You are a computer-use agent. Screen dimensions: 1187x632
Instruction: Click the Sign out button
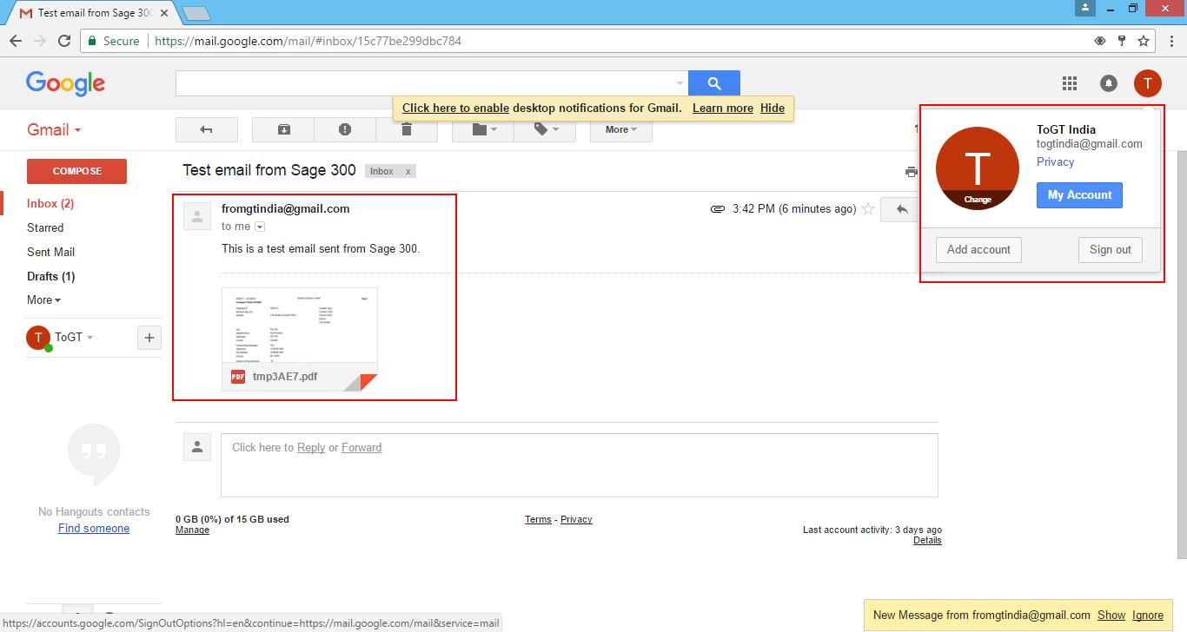point(1111,249)
